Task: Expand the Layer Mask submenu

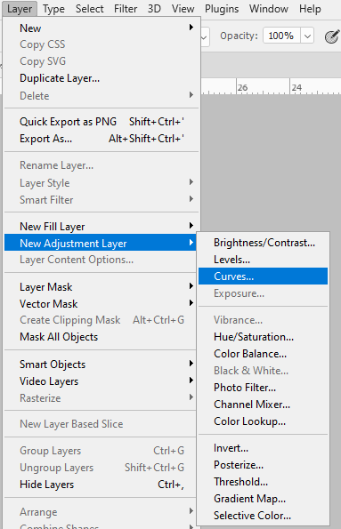Action: click(101, 287)
